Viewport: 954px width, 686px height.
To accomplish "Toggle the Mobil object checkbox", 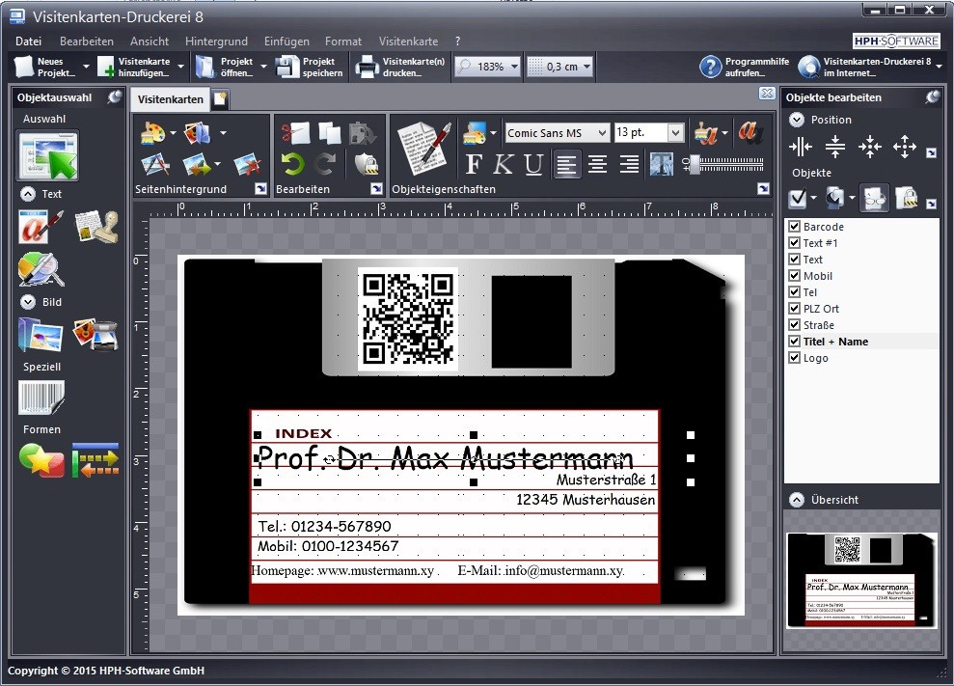I will (794, 276).
